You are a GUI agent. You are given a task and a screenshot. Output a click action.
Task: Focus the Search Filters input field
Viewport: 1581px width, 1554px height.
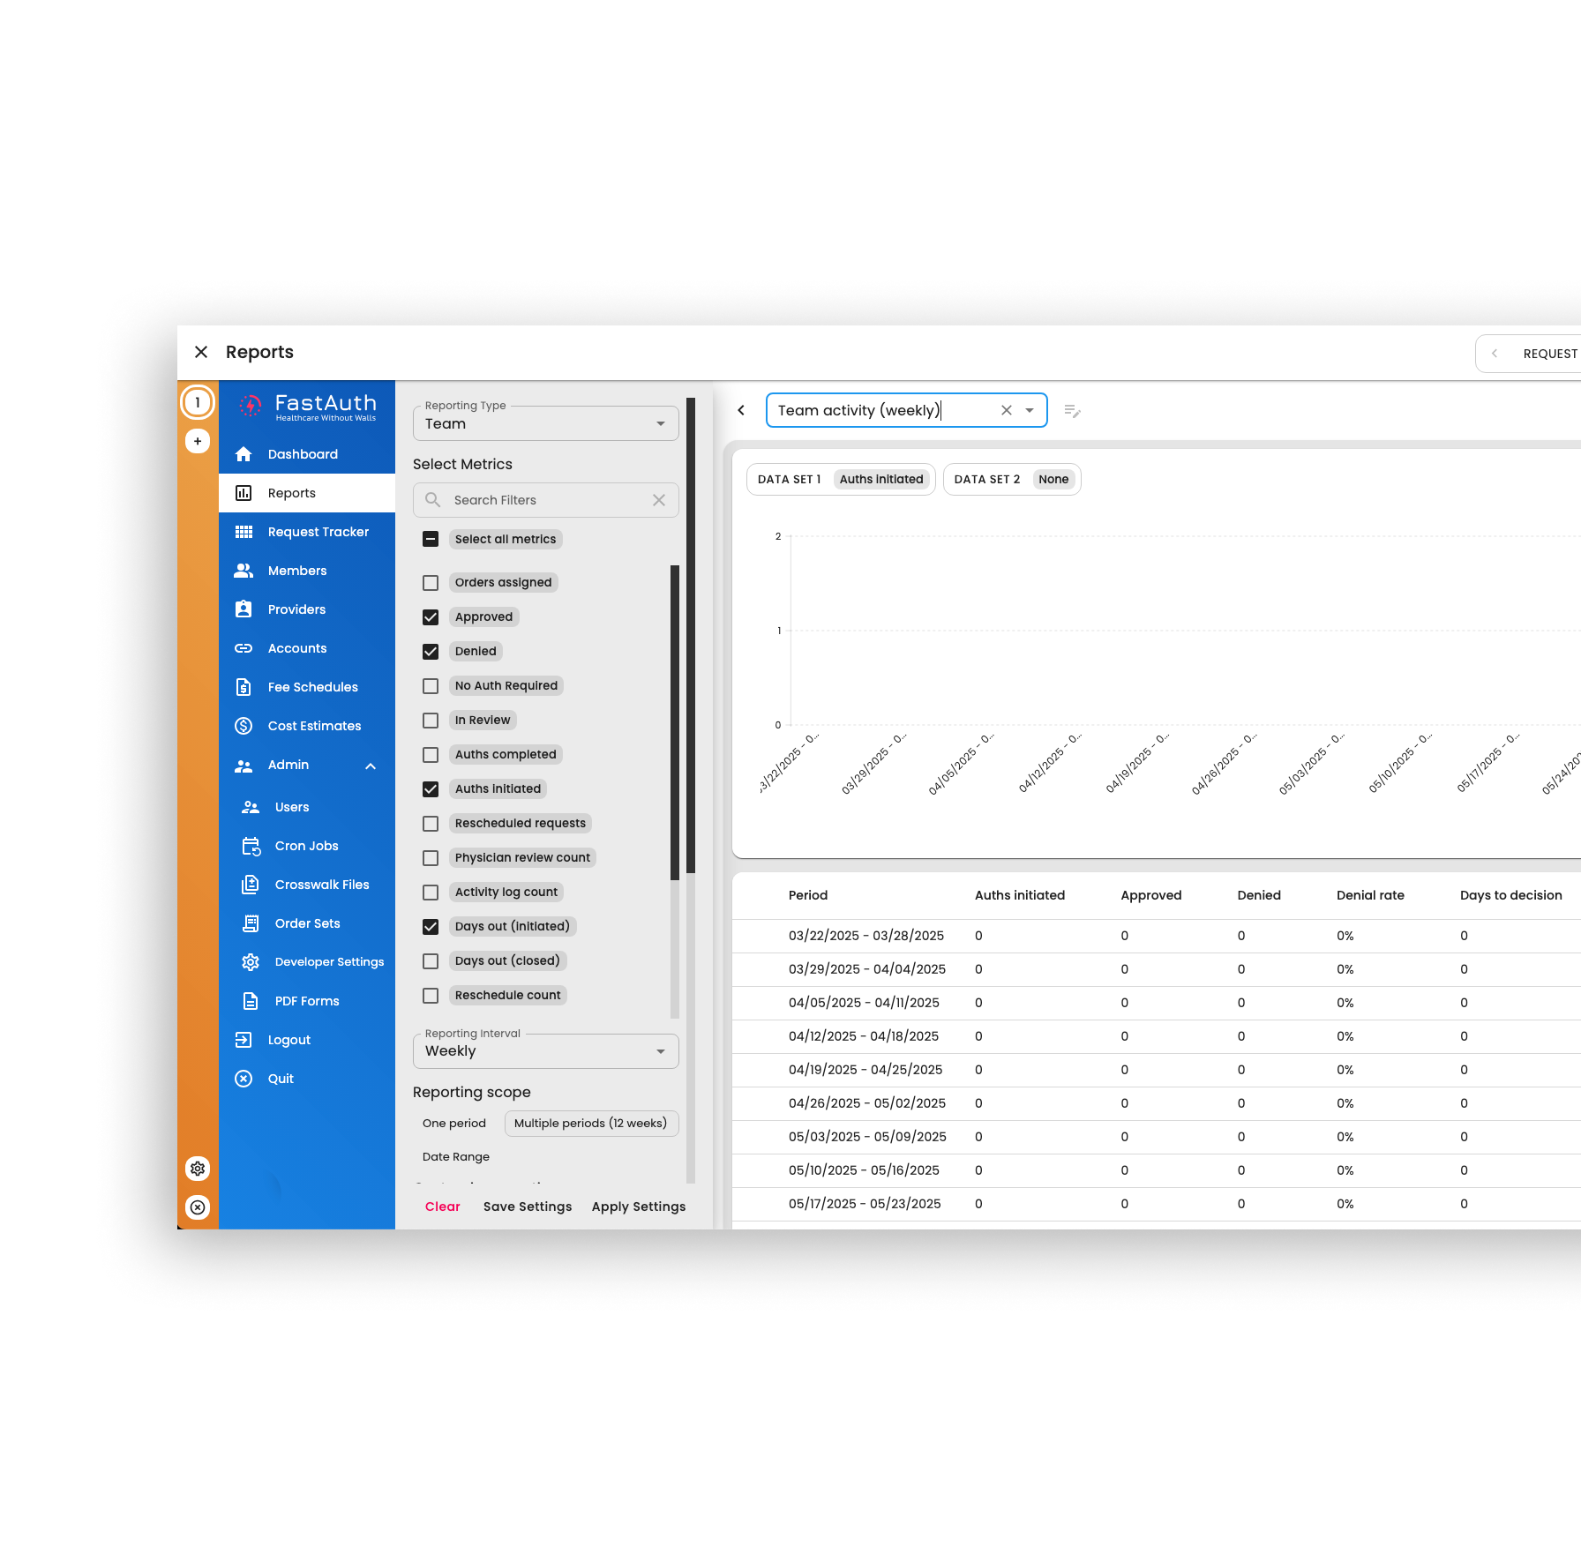tap(547, 500)
